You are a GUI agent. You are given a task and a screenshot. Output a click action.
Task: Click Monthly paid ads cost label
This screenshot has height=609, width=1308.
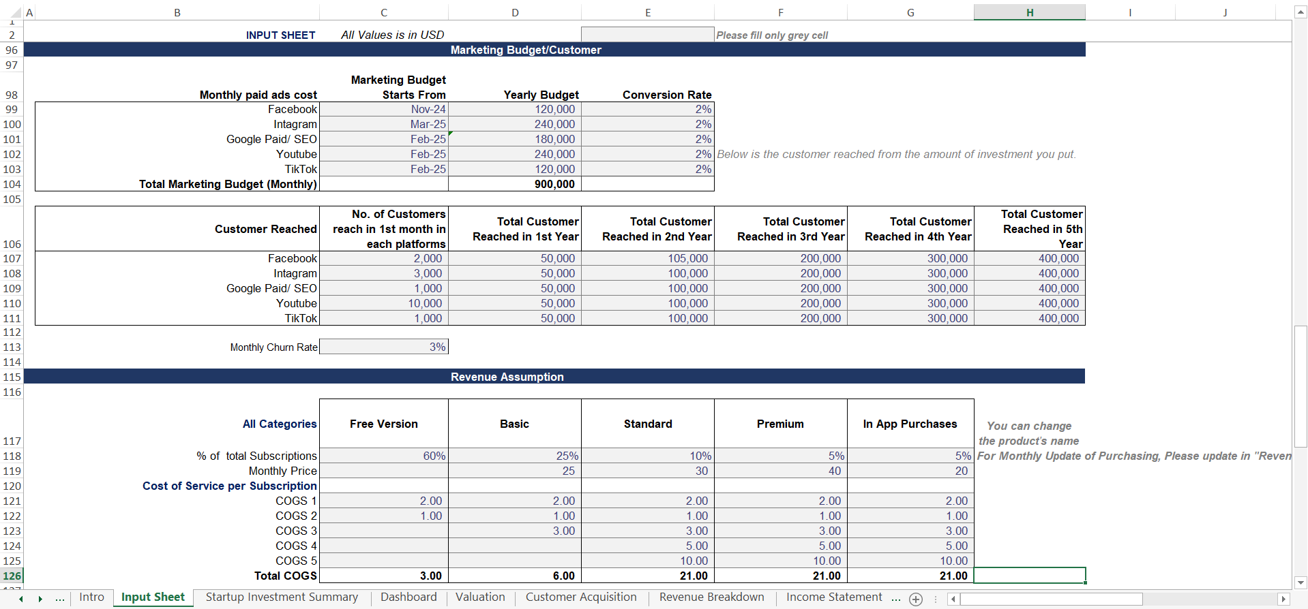coord(258,95)
